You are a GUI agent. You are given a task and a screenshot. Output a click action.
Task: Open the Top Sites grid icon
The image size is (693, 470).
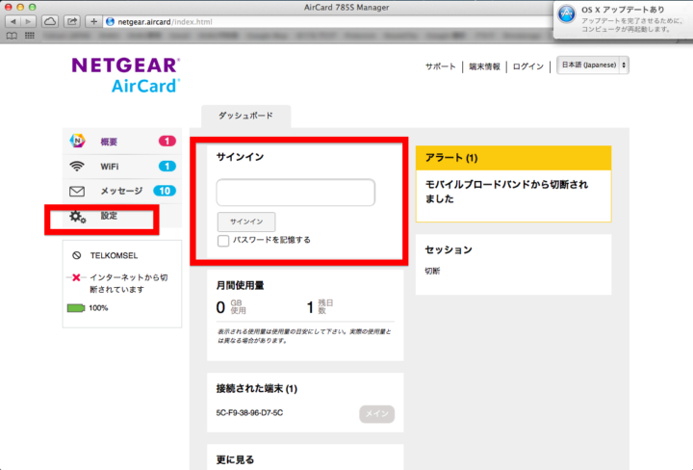tap(30, 36)
